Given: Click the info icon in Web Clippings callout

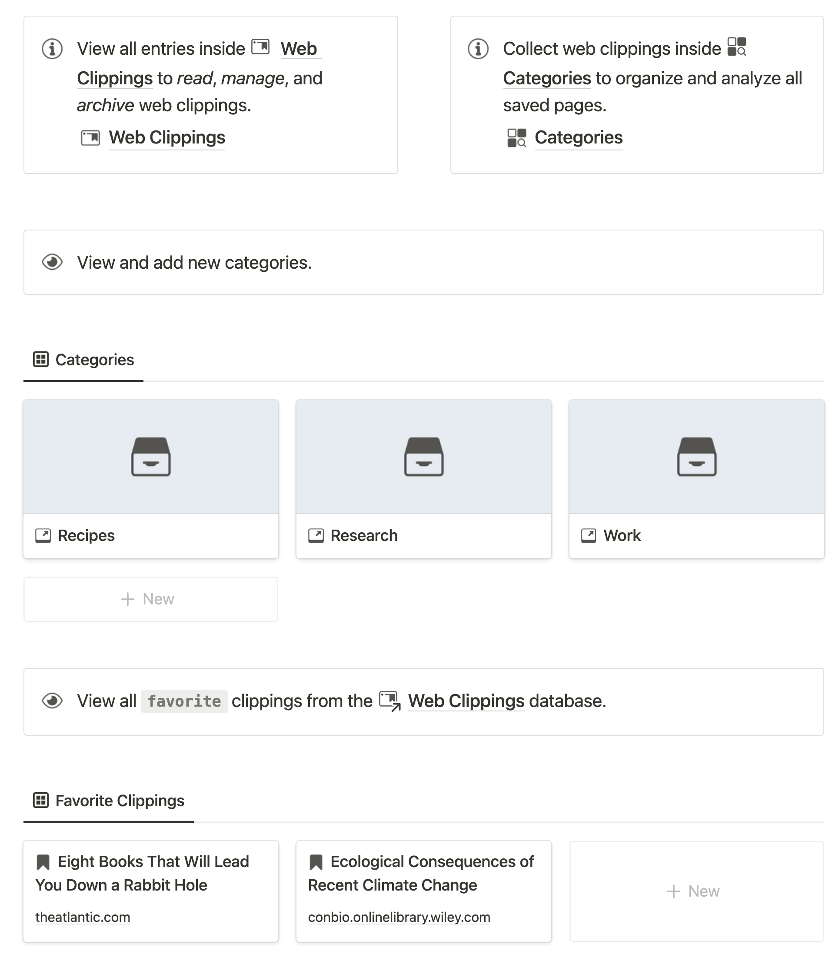Looking at the screenshot, I should [x=53, y=49].
